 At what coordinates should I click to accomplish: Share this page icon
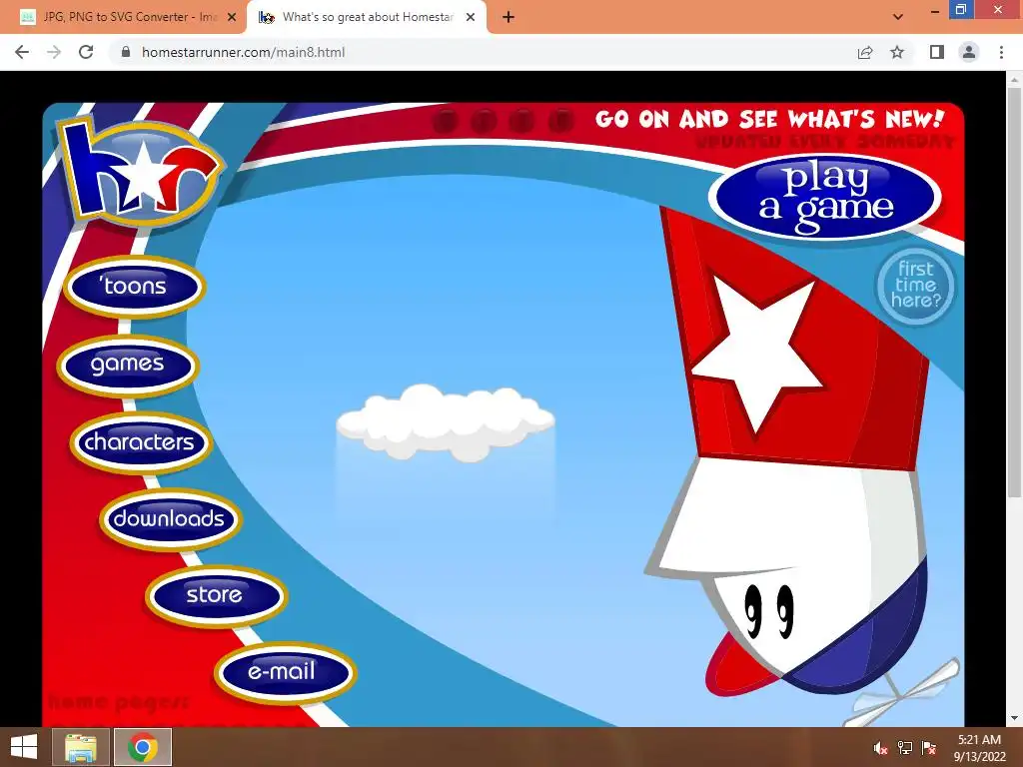click(x=865, y=52)
